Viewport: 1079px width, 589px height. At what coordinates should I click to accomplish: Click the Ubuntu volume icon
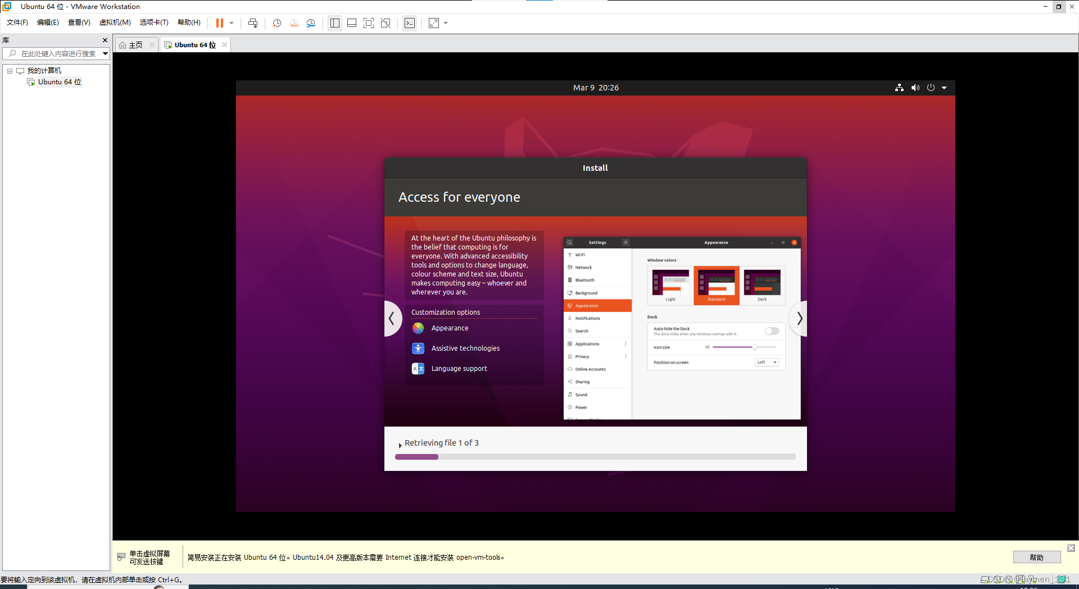(915, 88)
